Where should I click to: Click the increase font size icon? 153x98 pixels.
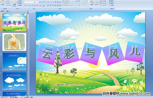click(40, 2)
